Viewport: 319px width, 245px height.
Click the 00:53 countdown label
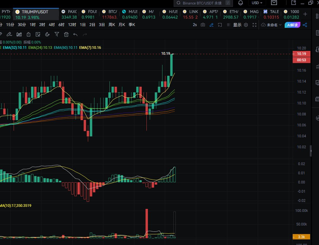click(x=302, y=60)
